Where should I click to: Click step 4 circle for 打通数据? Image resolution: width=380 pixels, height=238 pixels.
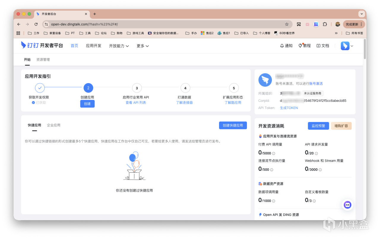185,88
